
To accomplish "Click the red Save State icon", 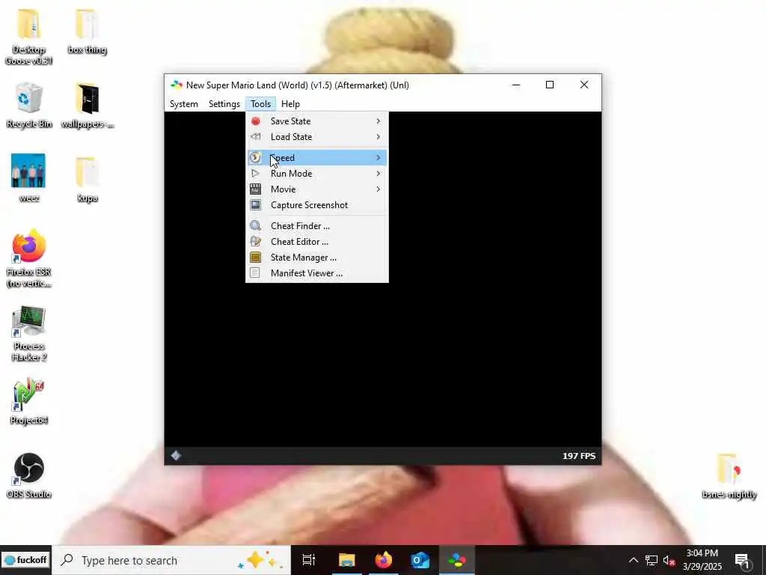I will pyautogui.click(x=256, y=121).
